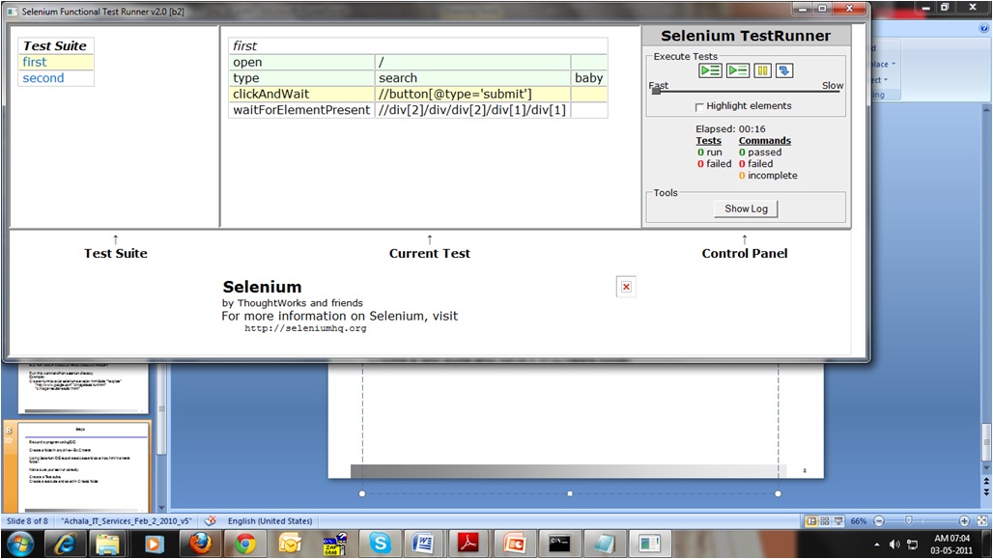Select slide 8 thumbnail in PowerPoint
Screen dimensions: 993x559
[x=82, y=467]
